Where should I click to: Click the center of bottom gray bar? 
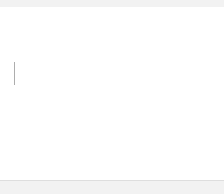[x=112, y=187]
